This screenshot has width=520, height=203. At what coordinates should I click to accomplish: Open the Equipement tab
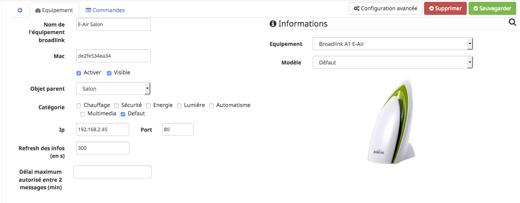point(54,10)
